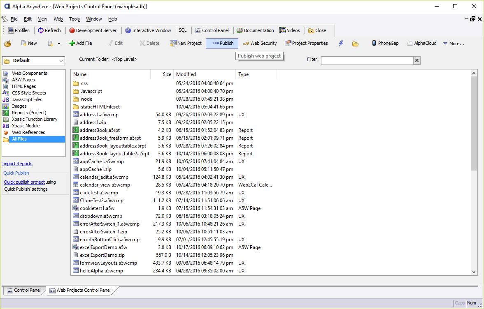The image size is (484, 309).
Task: Open the dropdown arrow next to New
Action: coord(59,44)
